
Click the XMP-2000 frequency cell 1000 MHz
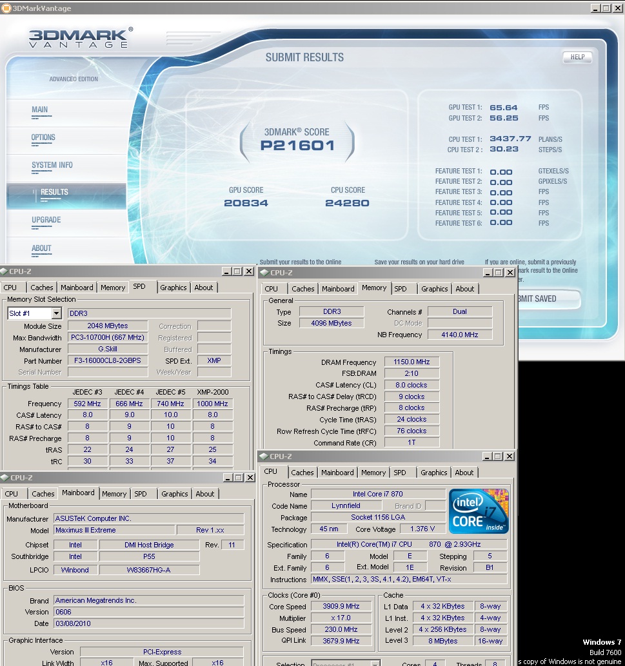[x=212, y=404]
